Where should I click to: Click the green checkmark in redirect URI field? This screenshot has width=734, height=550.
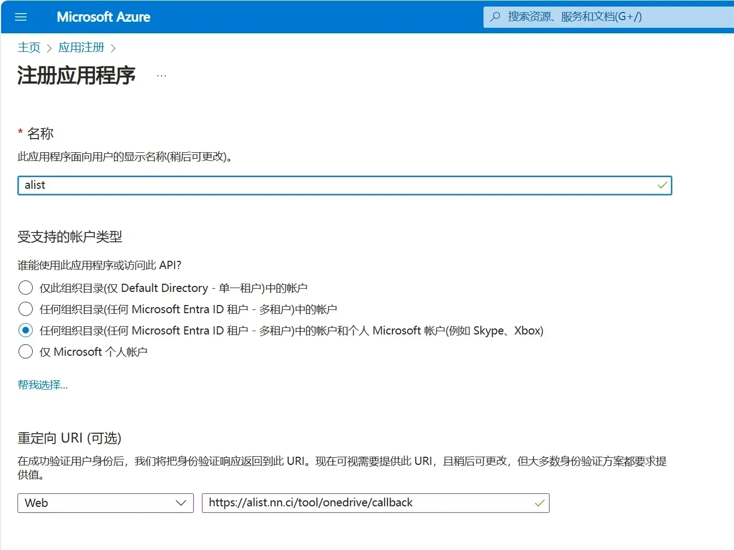point(540,503)
